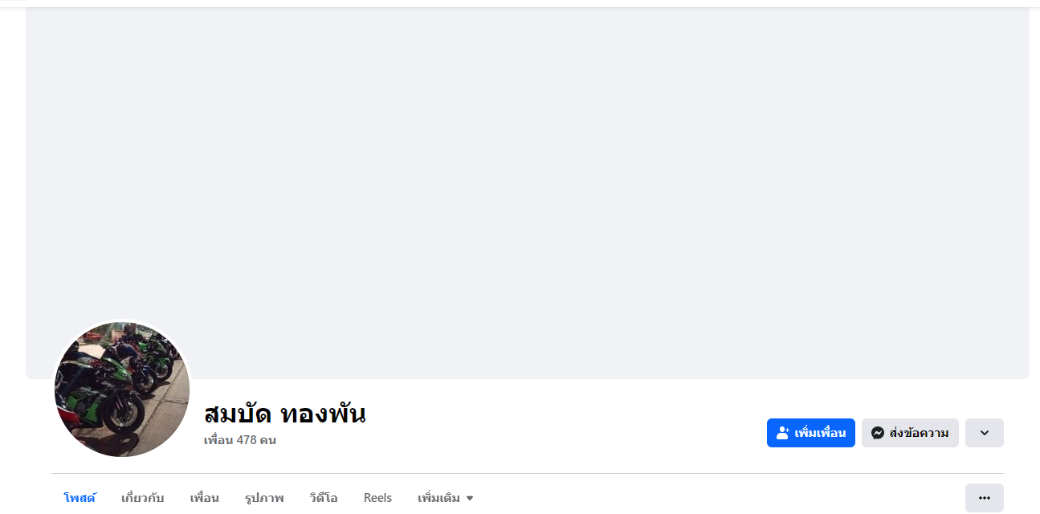Open the เพื่อน 478 คน friends link
The image size is (1040, 514).
pyautogui.click(x=239, y=440)
